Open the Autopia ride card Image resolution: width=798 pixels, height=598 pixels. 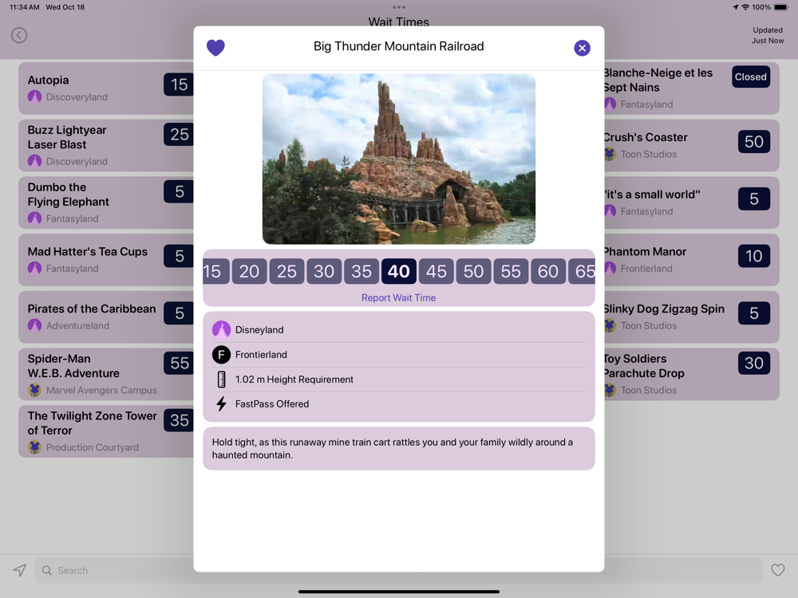(106, 89)
